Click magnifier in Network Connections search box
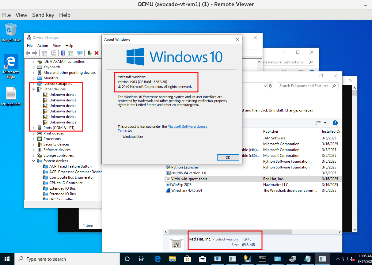The image size is (372, 265). 311,62
